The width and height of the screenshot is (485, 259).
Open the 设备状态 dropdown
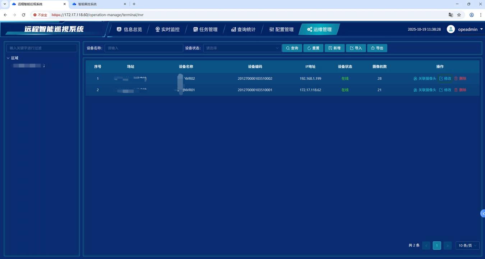coord(242,48)
